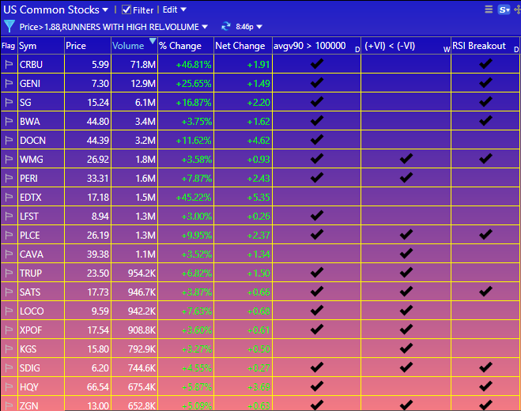Image resolution: width=521 pixels, height=411 pixels.
Task: Click the Volume sort direction arrow
Action: pyautogui.click(x=153, y=41)
